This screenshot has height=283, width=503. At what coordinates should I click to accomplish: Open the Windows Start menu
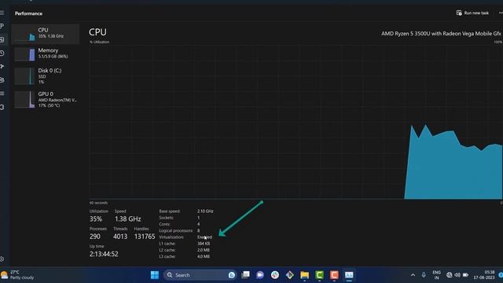click(155, 275)
